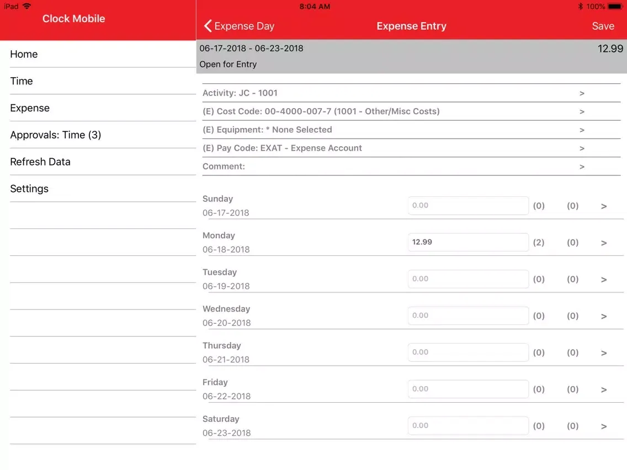
Task: Focus the Tuesday amount field
Action: (468, 279)
